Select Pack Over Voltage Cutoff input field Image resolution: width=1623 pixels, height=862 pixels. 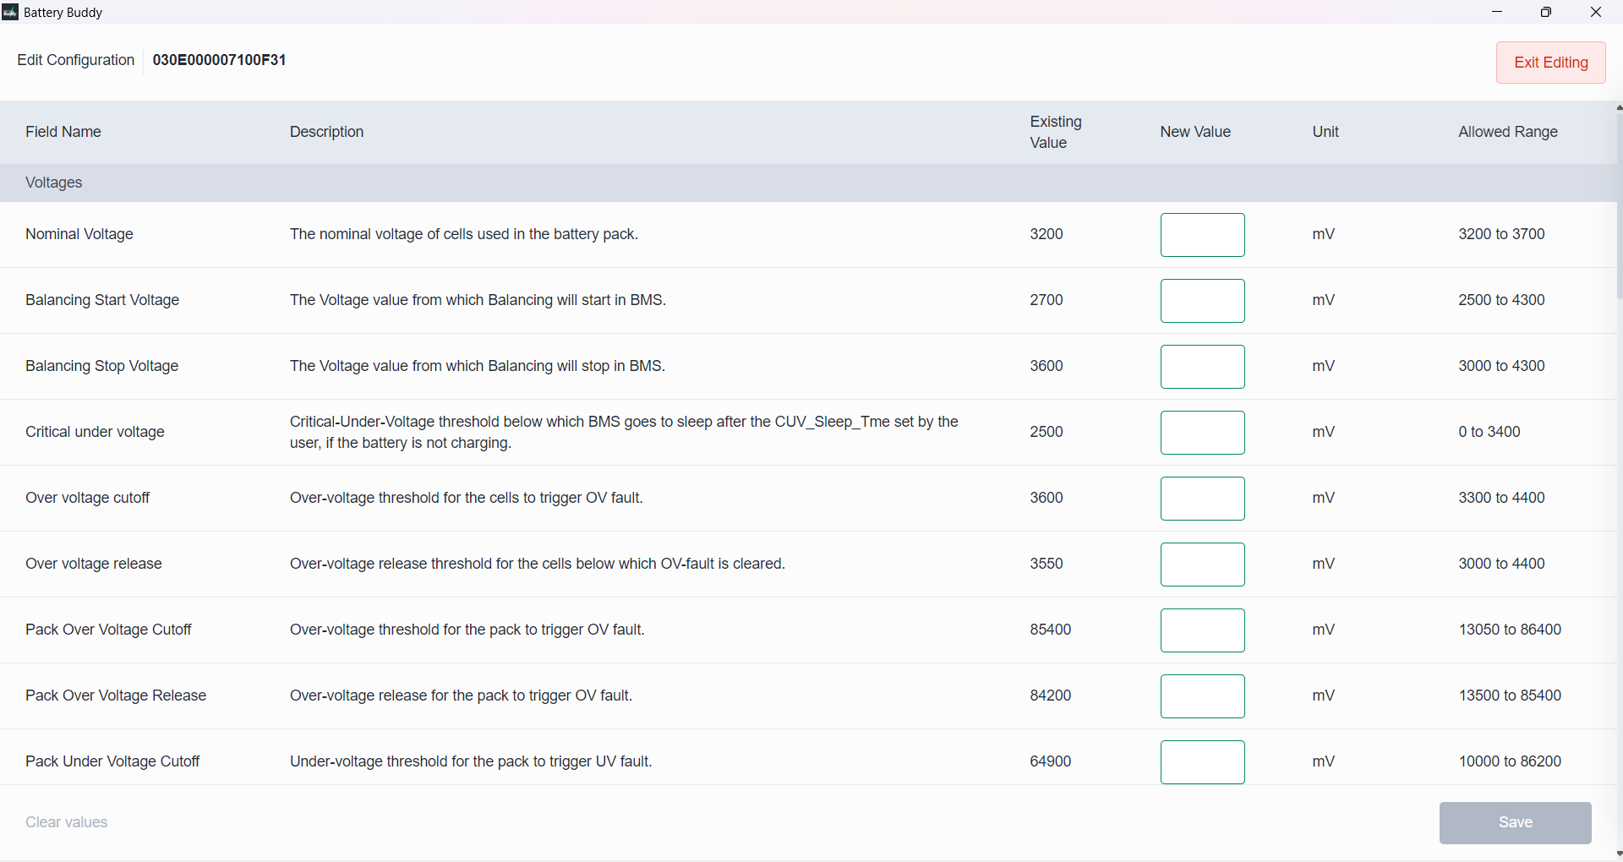click(1202, 630)
